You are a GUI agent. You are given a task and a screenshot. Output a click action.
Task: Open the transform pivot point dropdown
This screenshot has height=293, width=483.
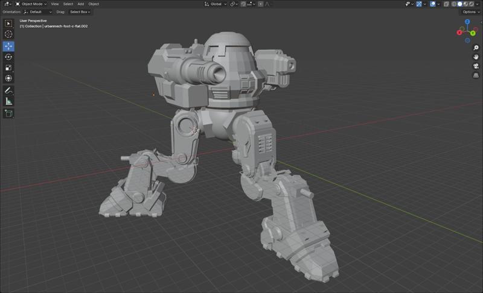234,4
